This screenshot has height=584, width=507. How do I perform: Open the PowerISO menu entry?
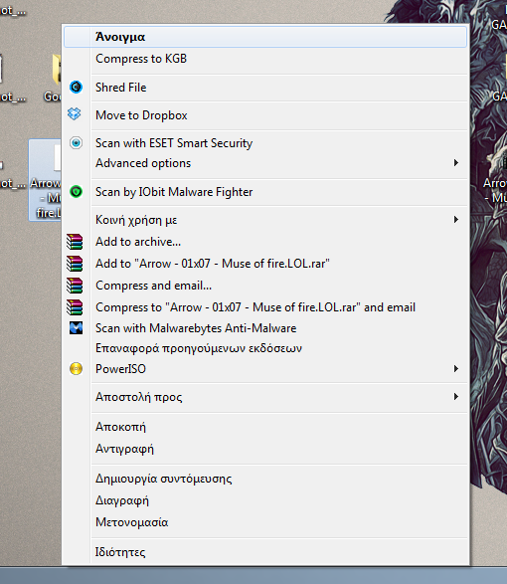(265, 369)
